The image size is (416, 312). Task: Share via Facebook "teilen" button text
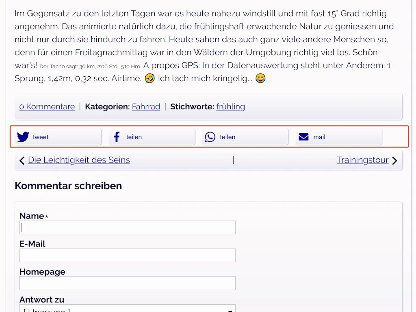point(134,137)
